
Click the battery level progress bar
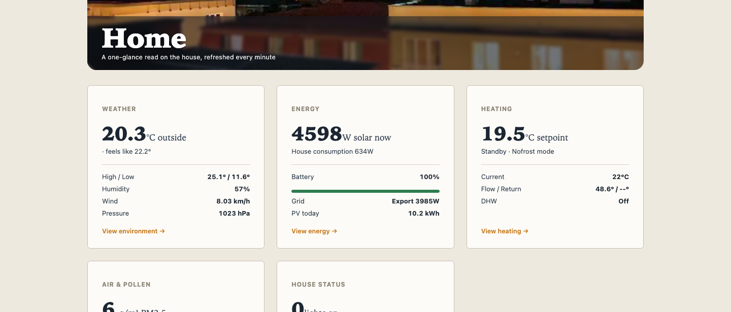365,191
